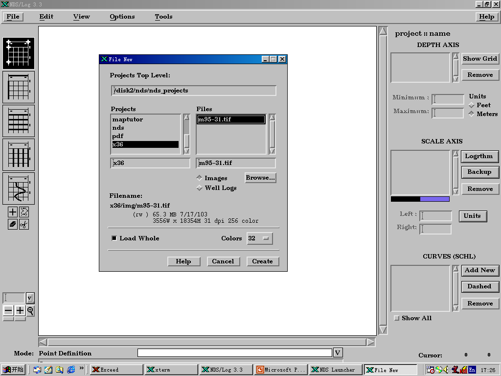Enable the Show All checkbox

click(x=396, y=318)
